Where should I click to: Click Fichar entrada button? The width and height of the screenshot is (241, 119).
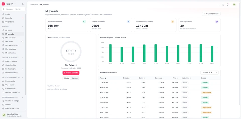pos(71,73)
